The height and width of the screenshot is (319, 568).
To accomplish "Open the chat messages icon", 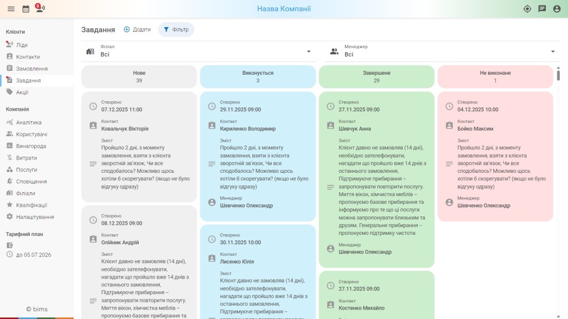I will (542, 9).
